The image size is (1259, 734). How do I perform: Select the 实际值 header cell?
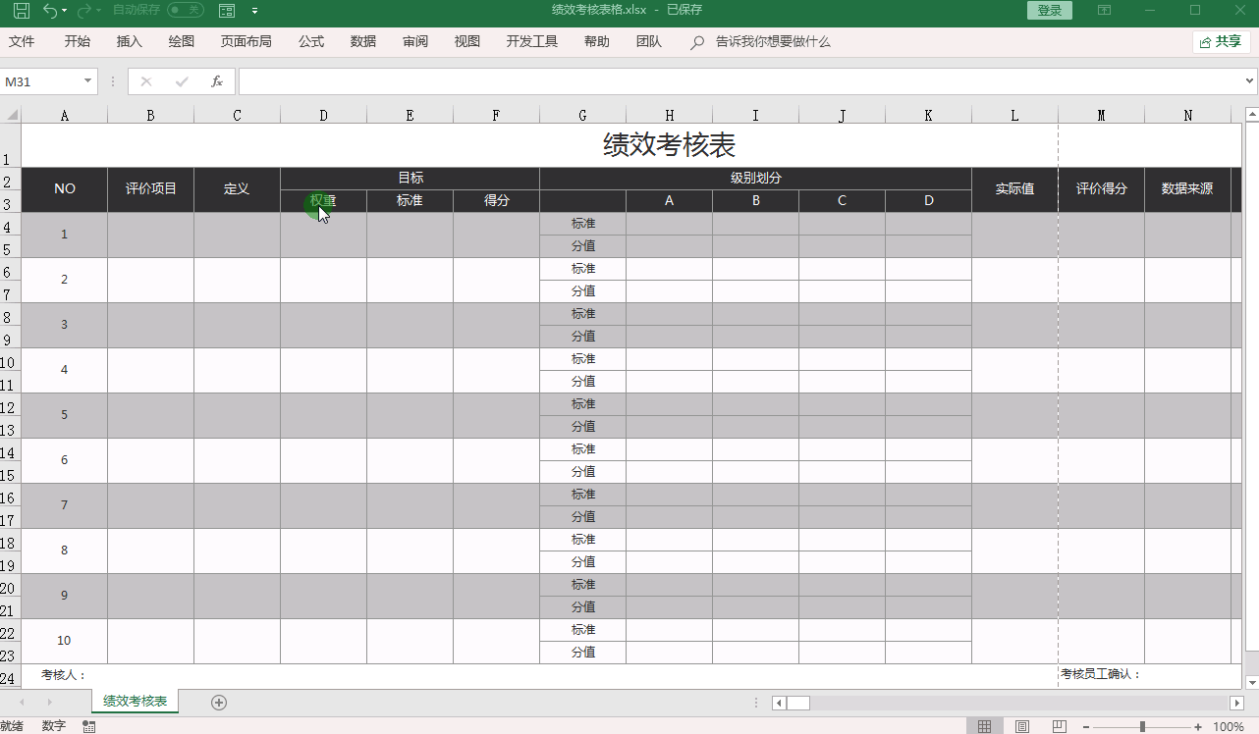pyautogui.click(x=1014, y=189)
